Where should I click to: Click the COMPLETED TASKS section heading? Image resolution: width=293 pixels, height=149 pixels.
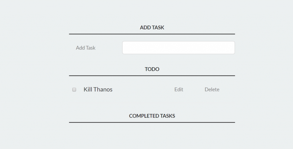click(152, 116)
